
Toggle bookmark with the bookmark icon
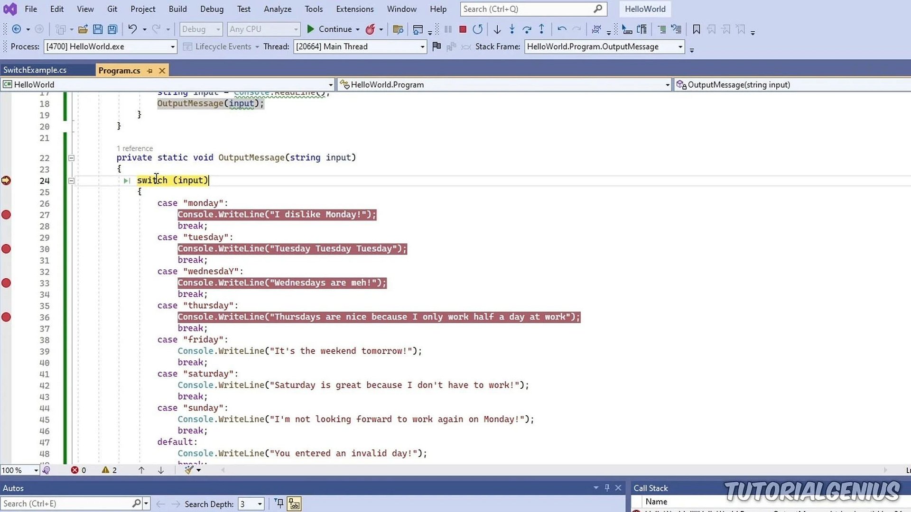tap(696, 29)
